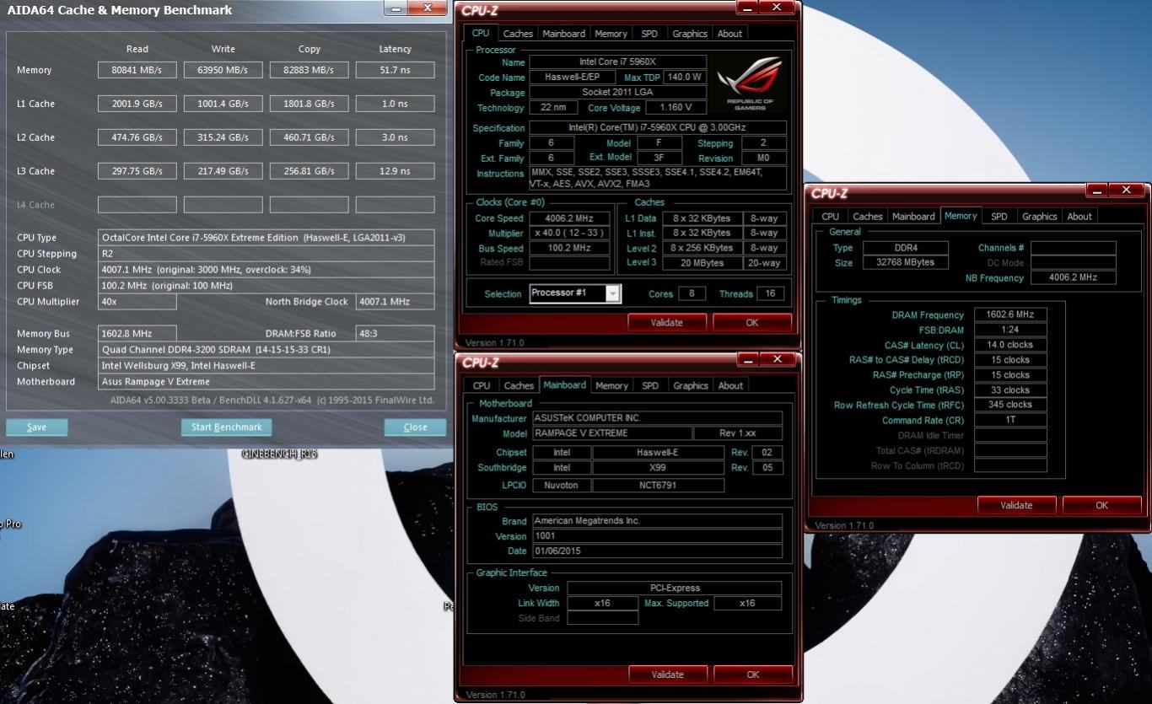Open Caches tab in Memory CPU-Z window
Image resolution: width=1152 pixels, height=704 pixels.
pos(868,217)
